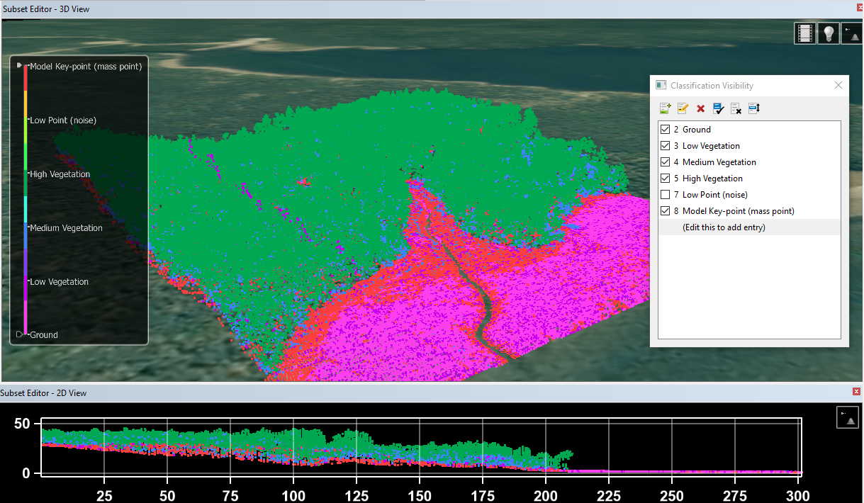Close the Classification Visibility panel
This screenshot has width=864, height=503.
(838, 85)
